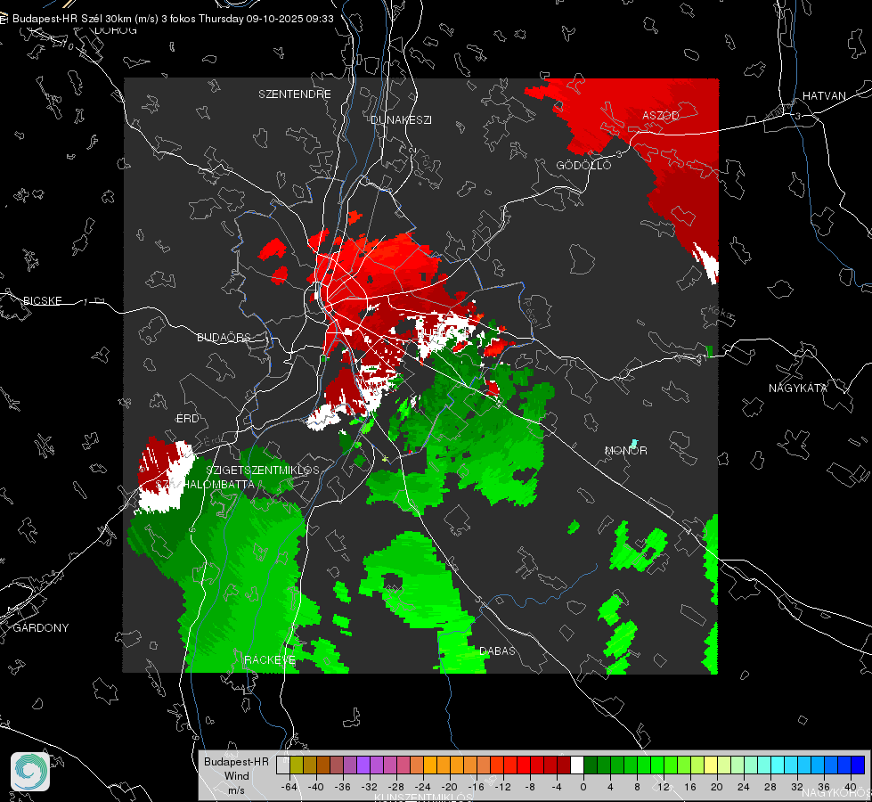Click the SZÁZHALOMBATTA label

[205, 484]
